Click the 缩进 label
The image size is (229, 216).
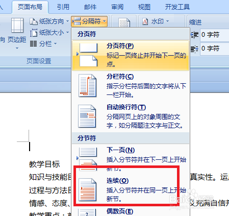(195, 22)
